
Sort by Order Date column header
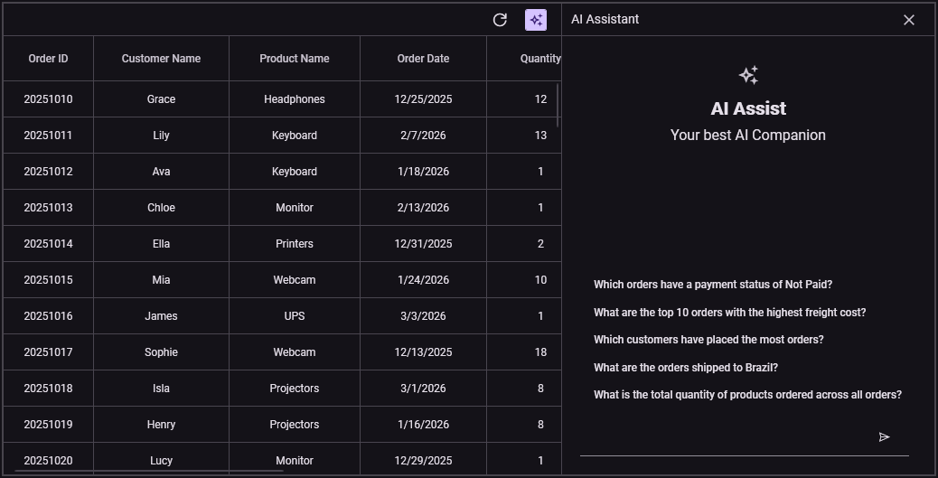(x=423, y=59)
